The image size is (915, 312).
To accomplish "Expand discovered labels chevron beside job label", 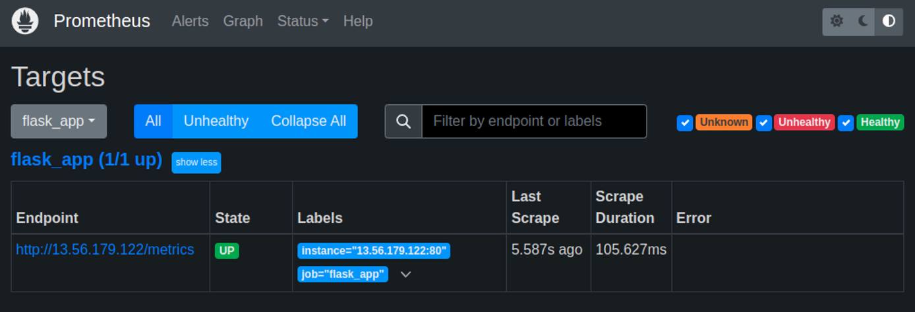I will point(406,274).
